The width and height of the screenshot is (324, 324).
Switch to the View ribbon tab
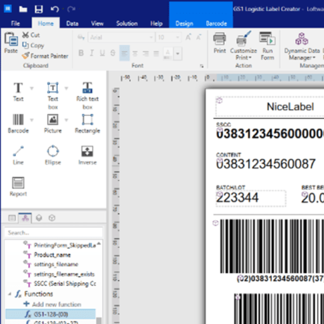[97, 23]
